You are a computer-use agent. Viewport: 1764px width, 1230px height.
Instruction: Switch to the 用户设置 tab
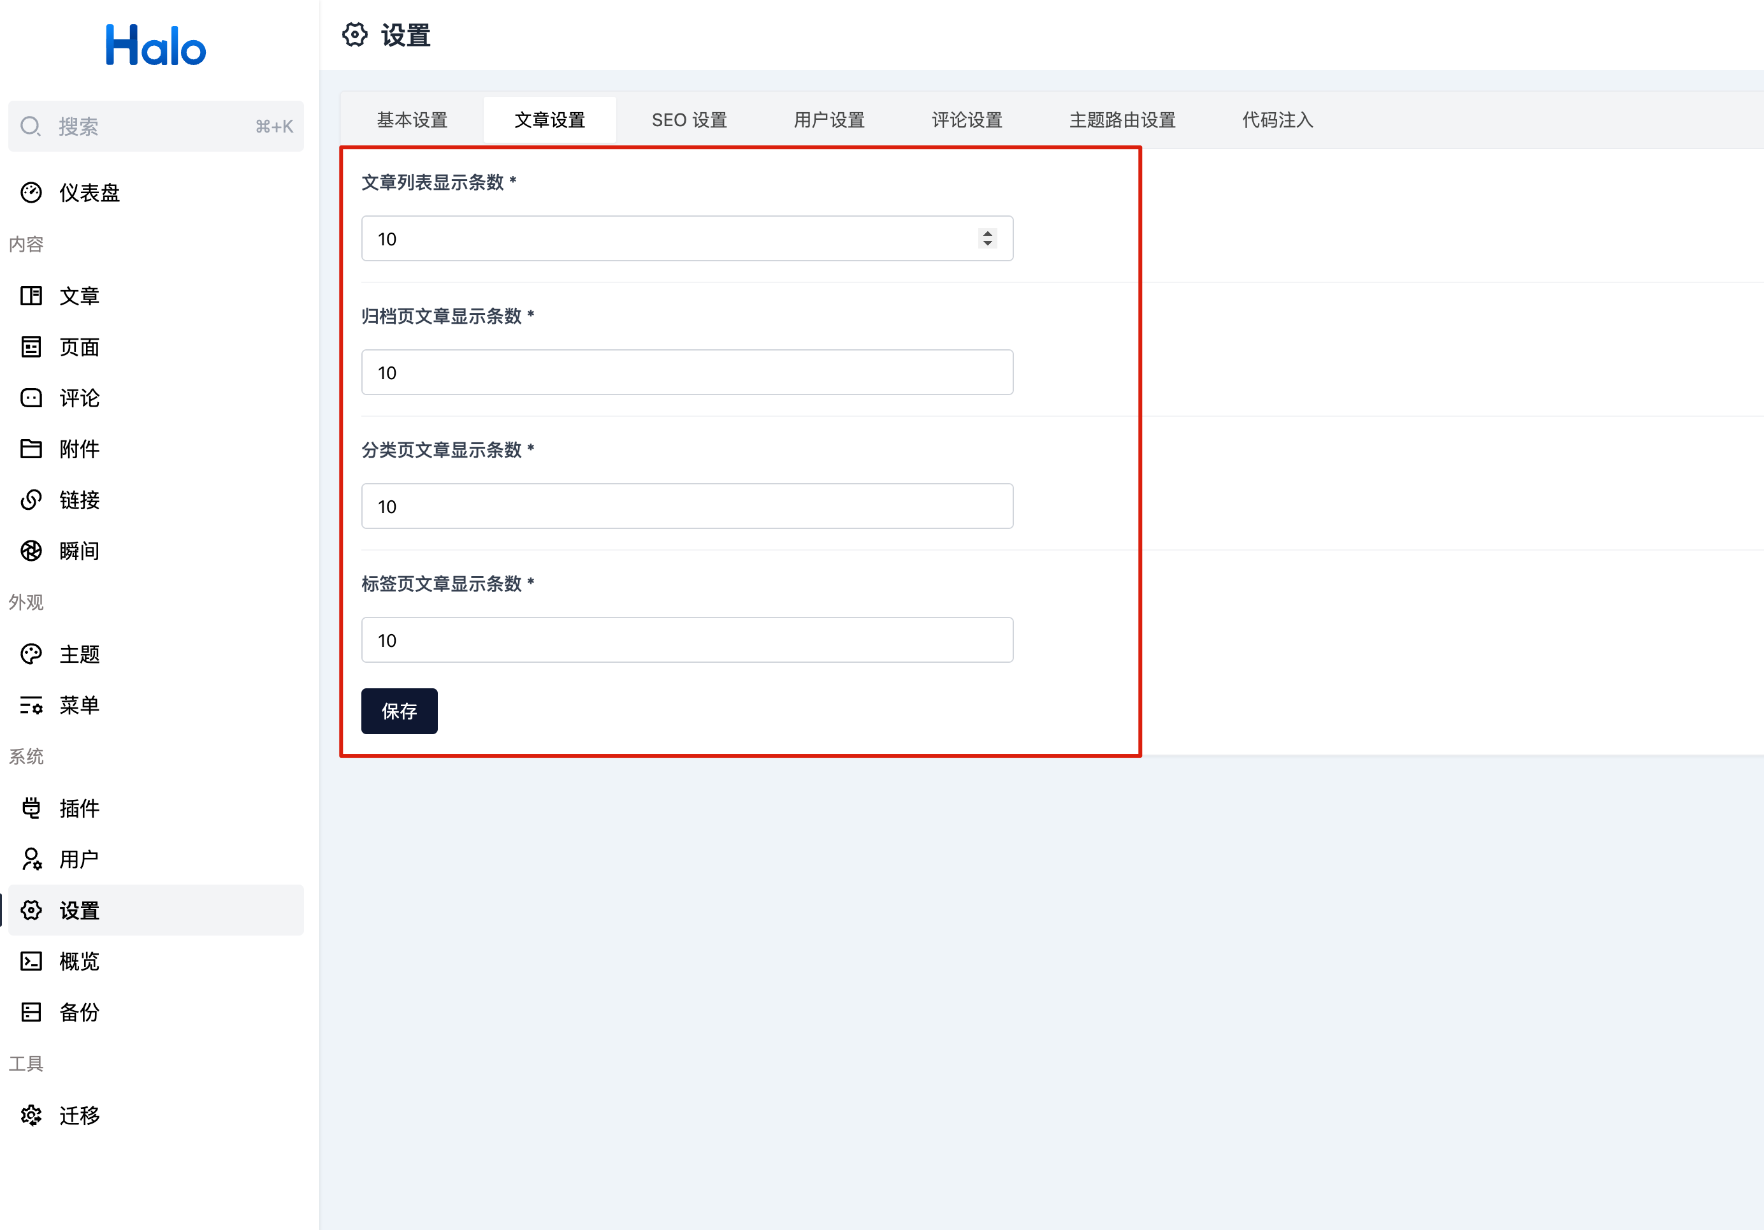[829, 120]
